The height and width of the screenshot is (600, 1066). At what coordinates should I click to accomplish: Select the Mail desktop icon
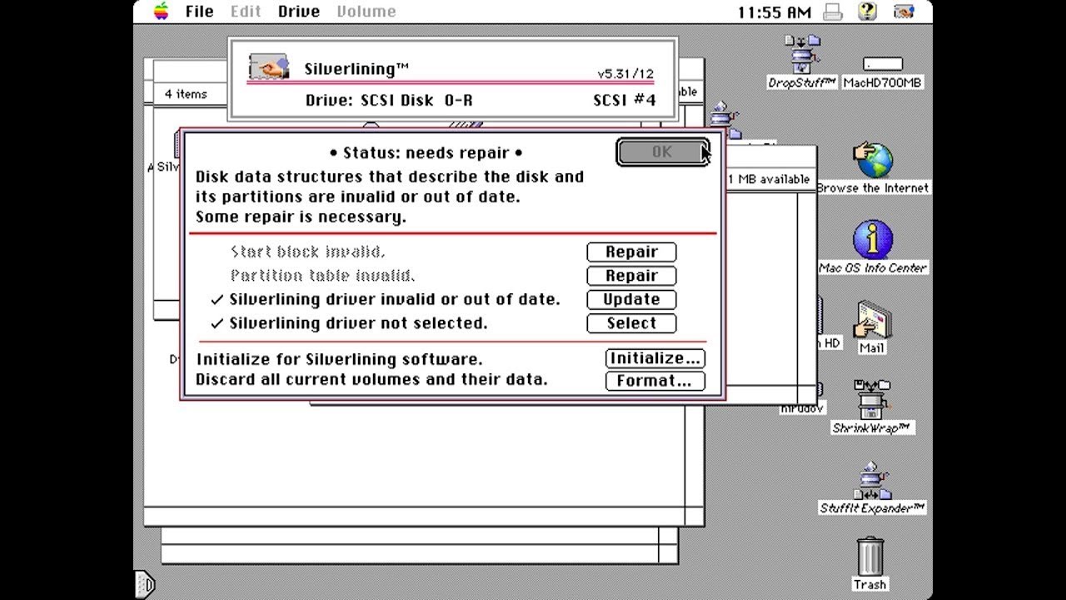(x=872, y=327)
